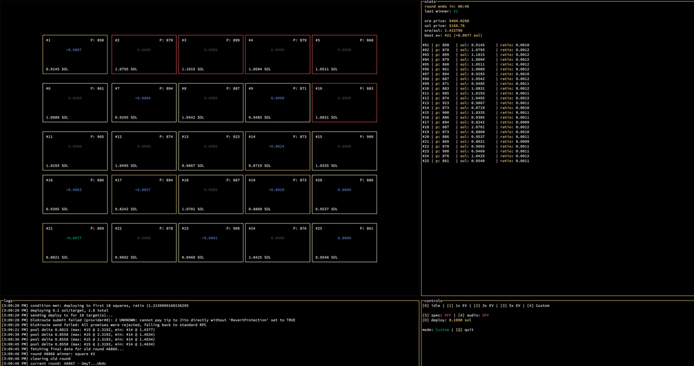Select grid square #23
Image resolution: width=694 pixels, height=366 pixels.
click(x=211, y=242)
